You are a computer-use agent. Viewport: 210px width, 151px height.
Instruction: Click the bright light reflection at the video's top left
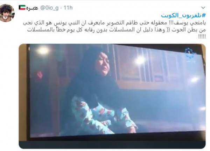pyautogui.click(x=43, y=51)
